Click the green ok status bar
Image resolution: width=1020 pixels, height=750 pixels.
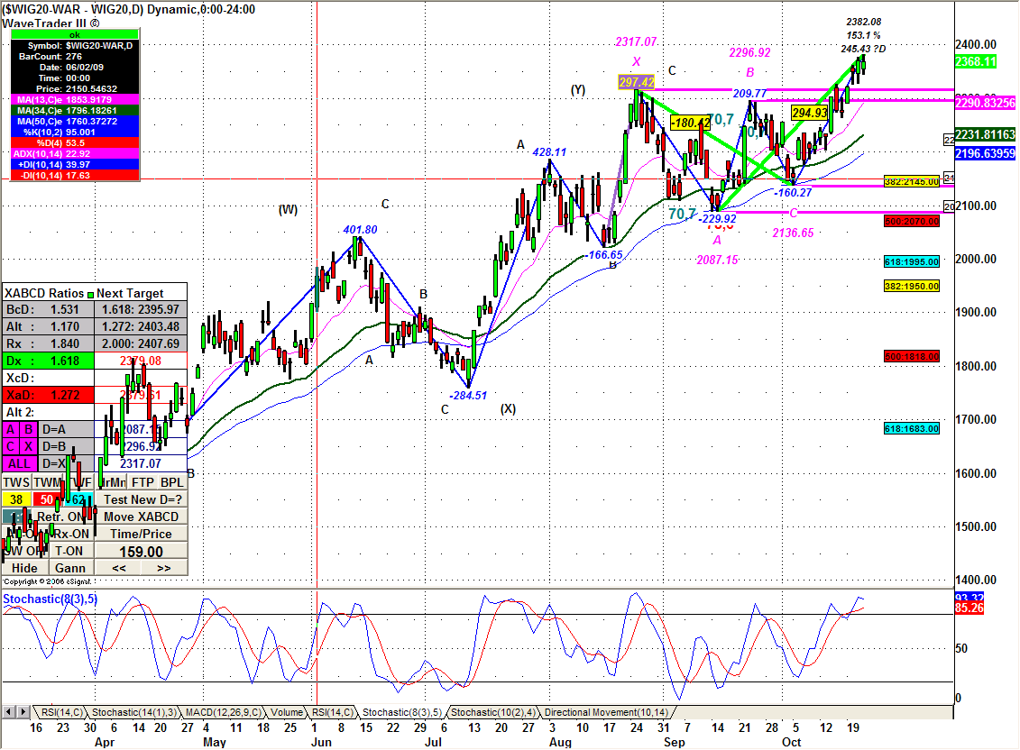75,34
